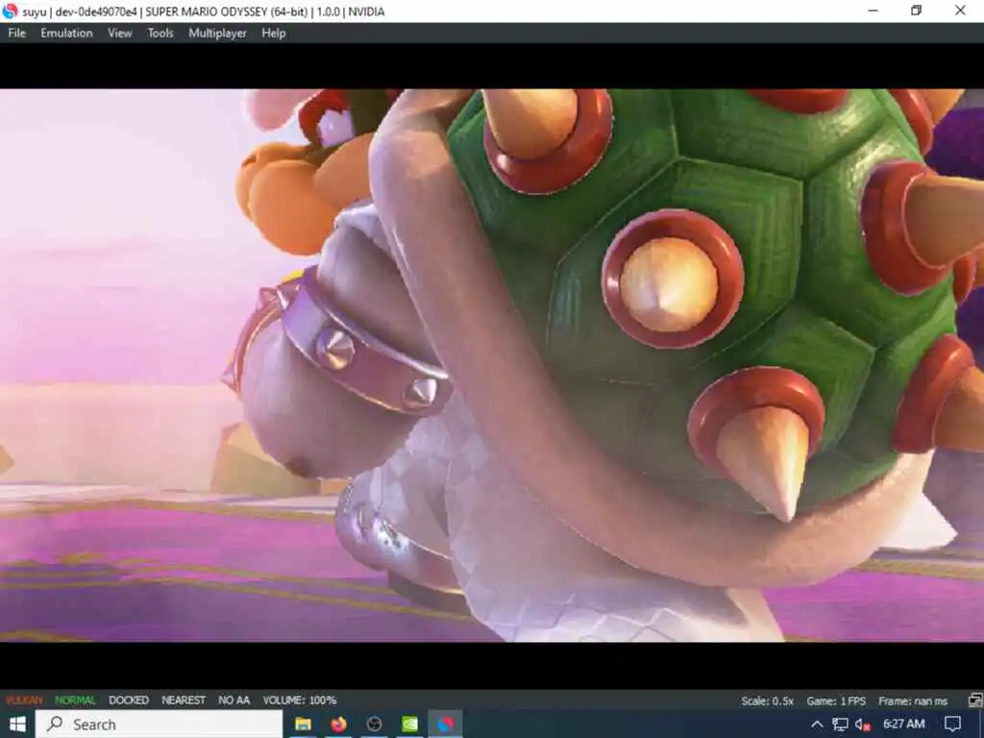Open the NVIDIA app on taskbar

(x=409, y=725)
